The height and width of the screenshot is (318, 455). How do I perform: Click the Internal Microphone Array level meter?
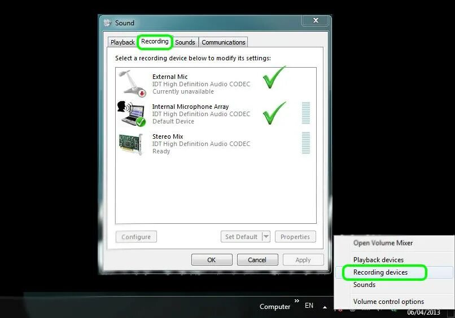(x=306, y=113)
